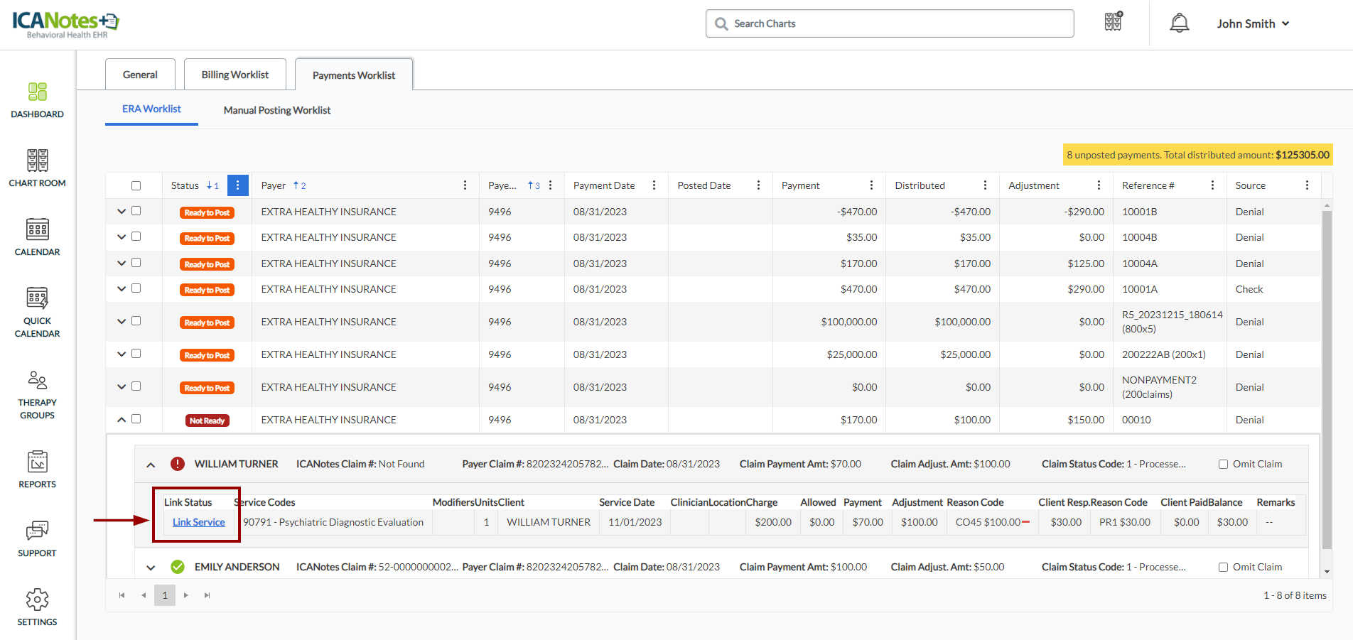The width and height of the screenshot is (1353, 640).
Task: Check the row with reference 10001A
Action: (x=136, y=288)
